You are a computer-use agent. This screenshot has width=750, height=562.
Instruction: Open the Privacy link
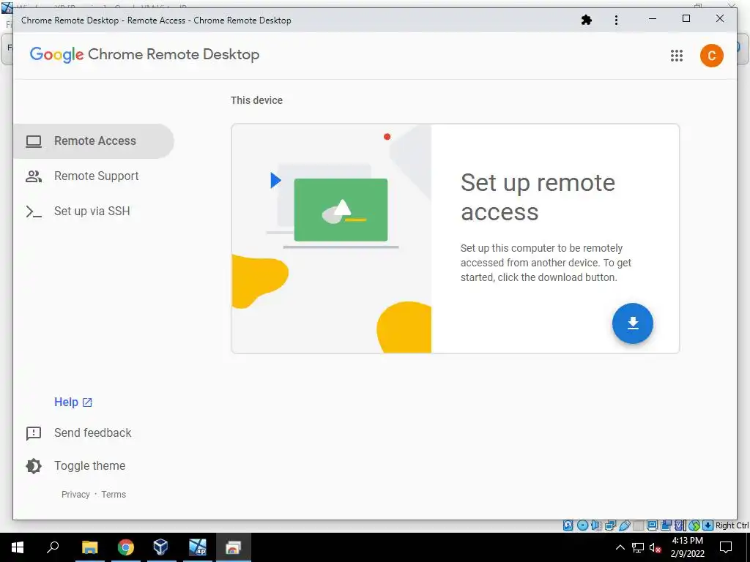[75, 495]
